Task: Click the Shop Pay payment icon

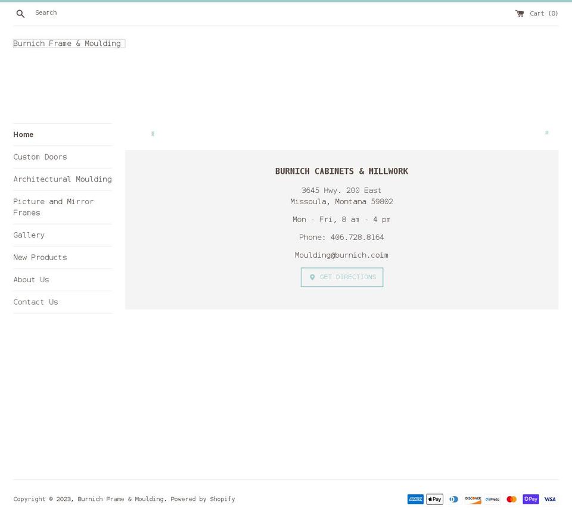Action: [x=531, y=500]
